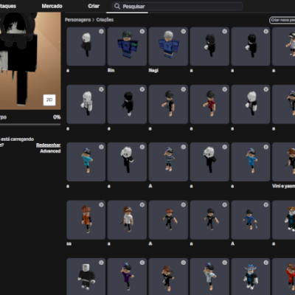Click the 'sa' outfit name label

tap(69, 244)
